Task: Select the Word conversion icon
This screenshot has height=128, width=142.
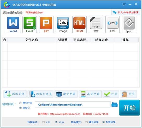Action: tap(13, 24)
